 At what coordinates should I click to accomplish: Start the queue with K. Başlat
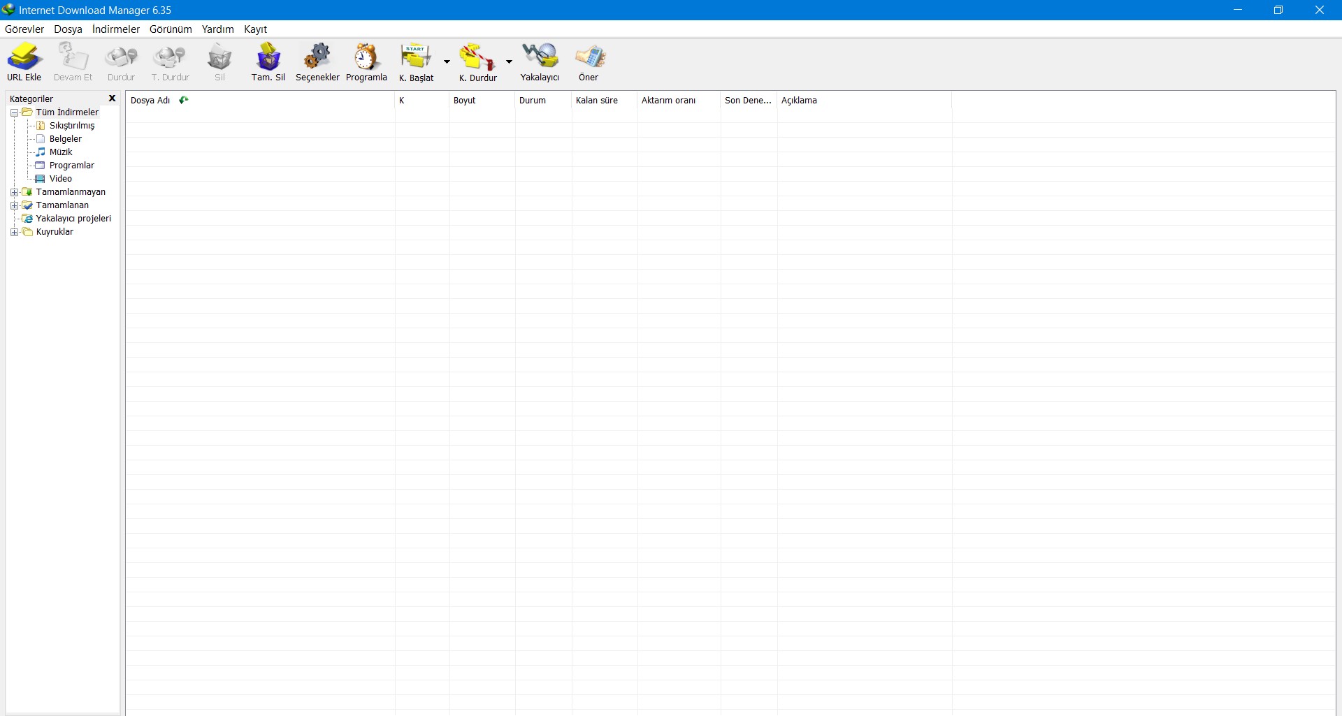coord(417,61)
